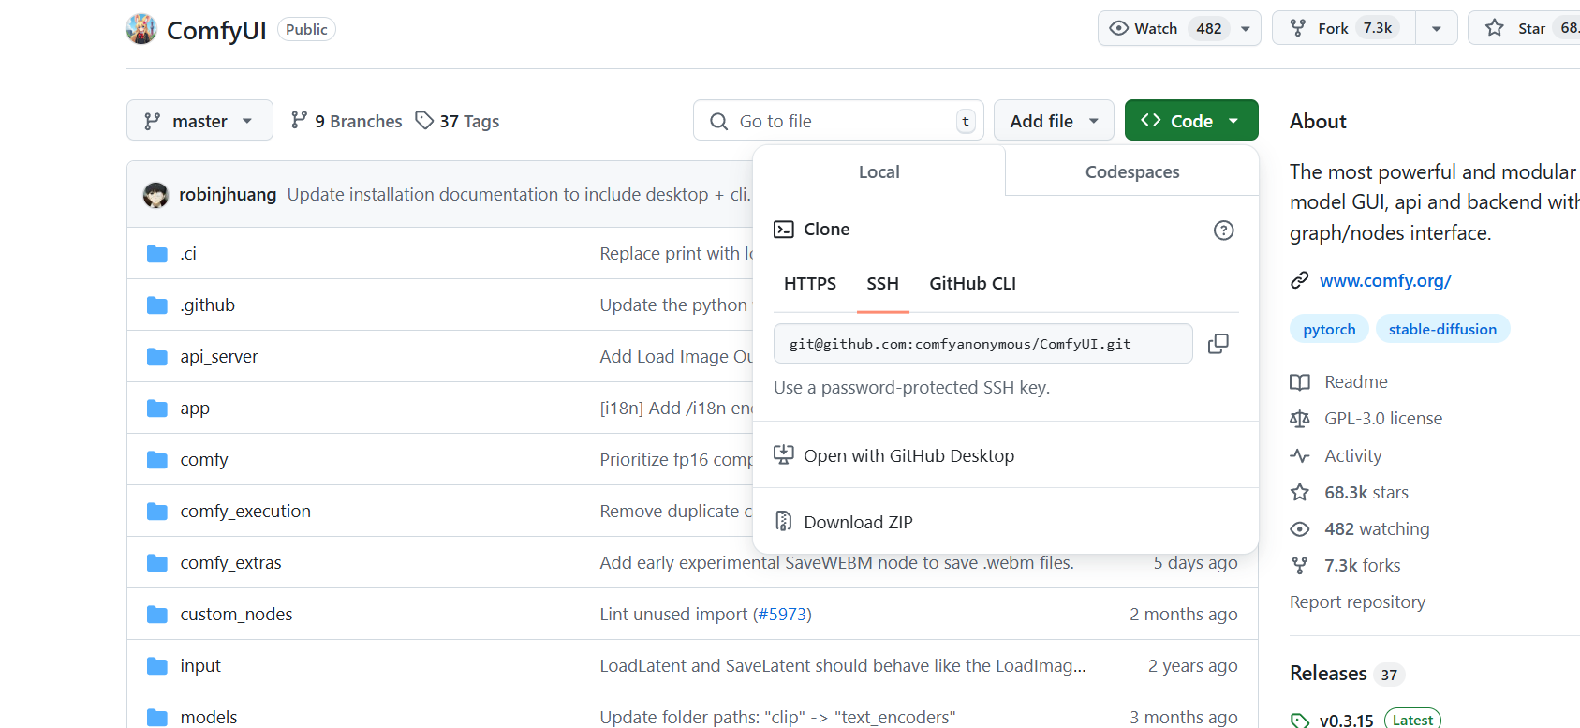Open the 'Add early experimental SaveWEBM node' commit

pos(837,563)
